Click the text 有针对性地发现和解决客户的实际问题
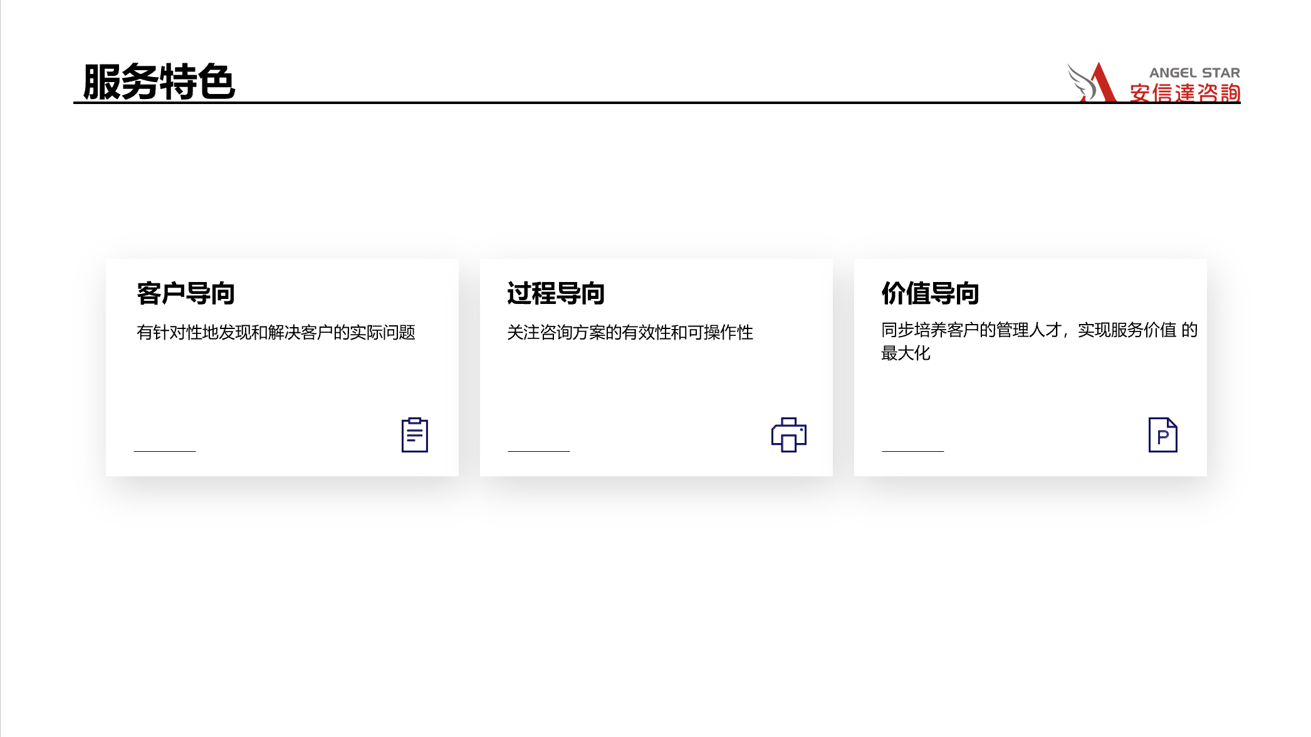 click(276, 332)
